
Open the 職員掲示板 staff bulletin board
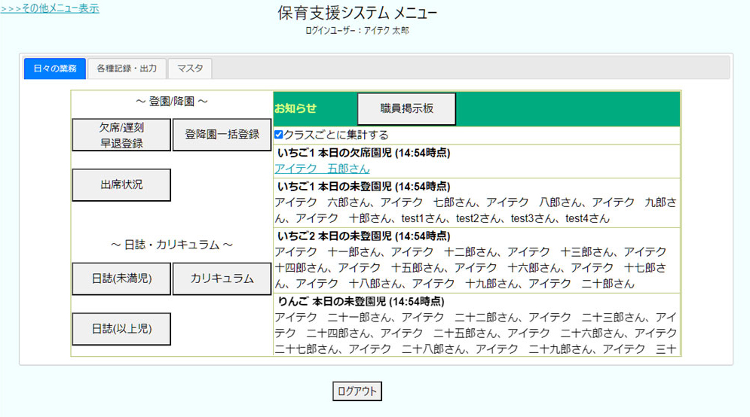click(406, 109)
